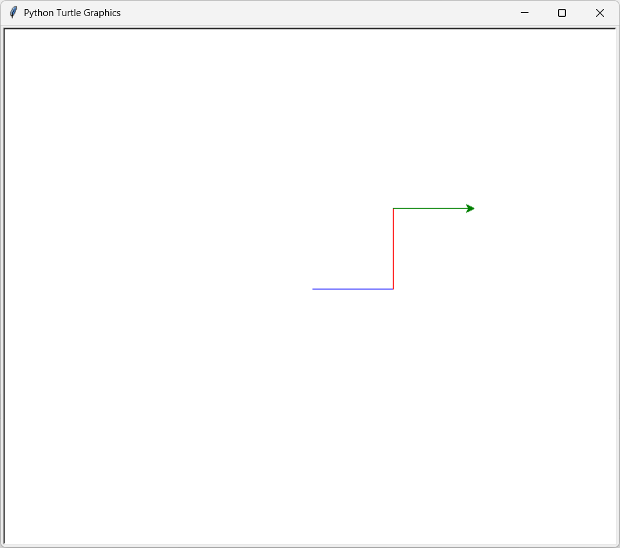Viewport: 620px width, 548px height.
Task: Click the Python feather icon in title bar
Action: pyautogui.click(x=13, y=13)
